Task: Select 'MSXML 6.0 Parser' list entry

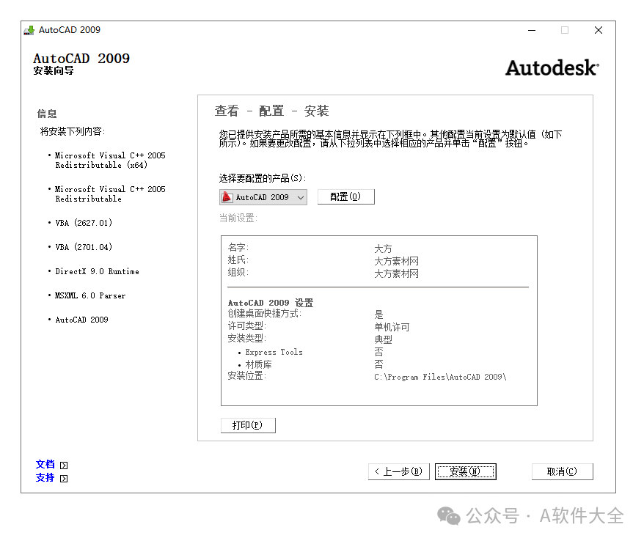Action: (90, 295)
